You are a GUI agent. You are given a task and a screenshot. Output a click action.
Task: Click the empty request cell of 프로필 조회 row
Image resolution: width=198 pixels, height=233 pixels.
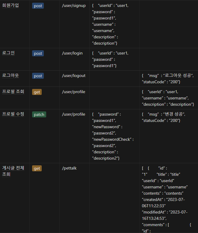pos(114,98)
